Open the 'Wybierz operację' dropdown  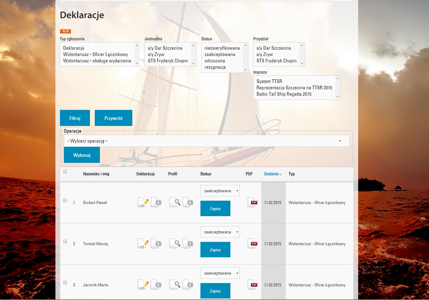[x=206, y=141]
